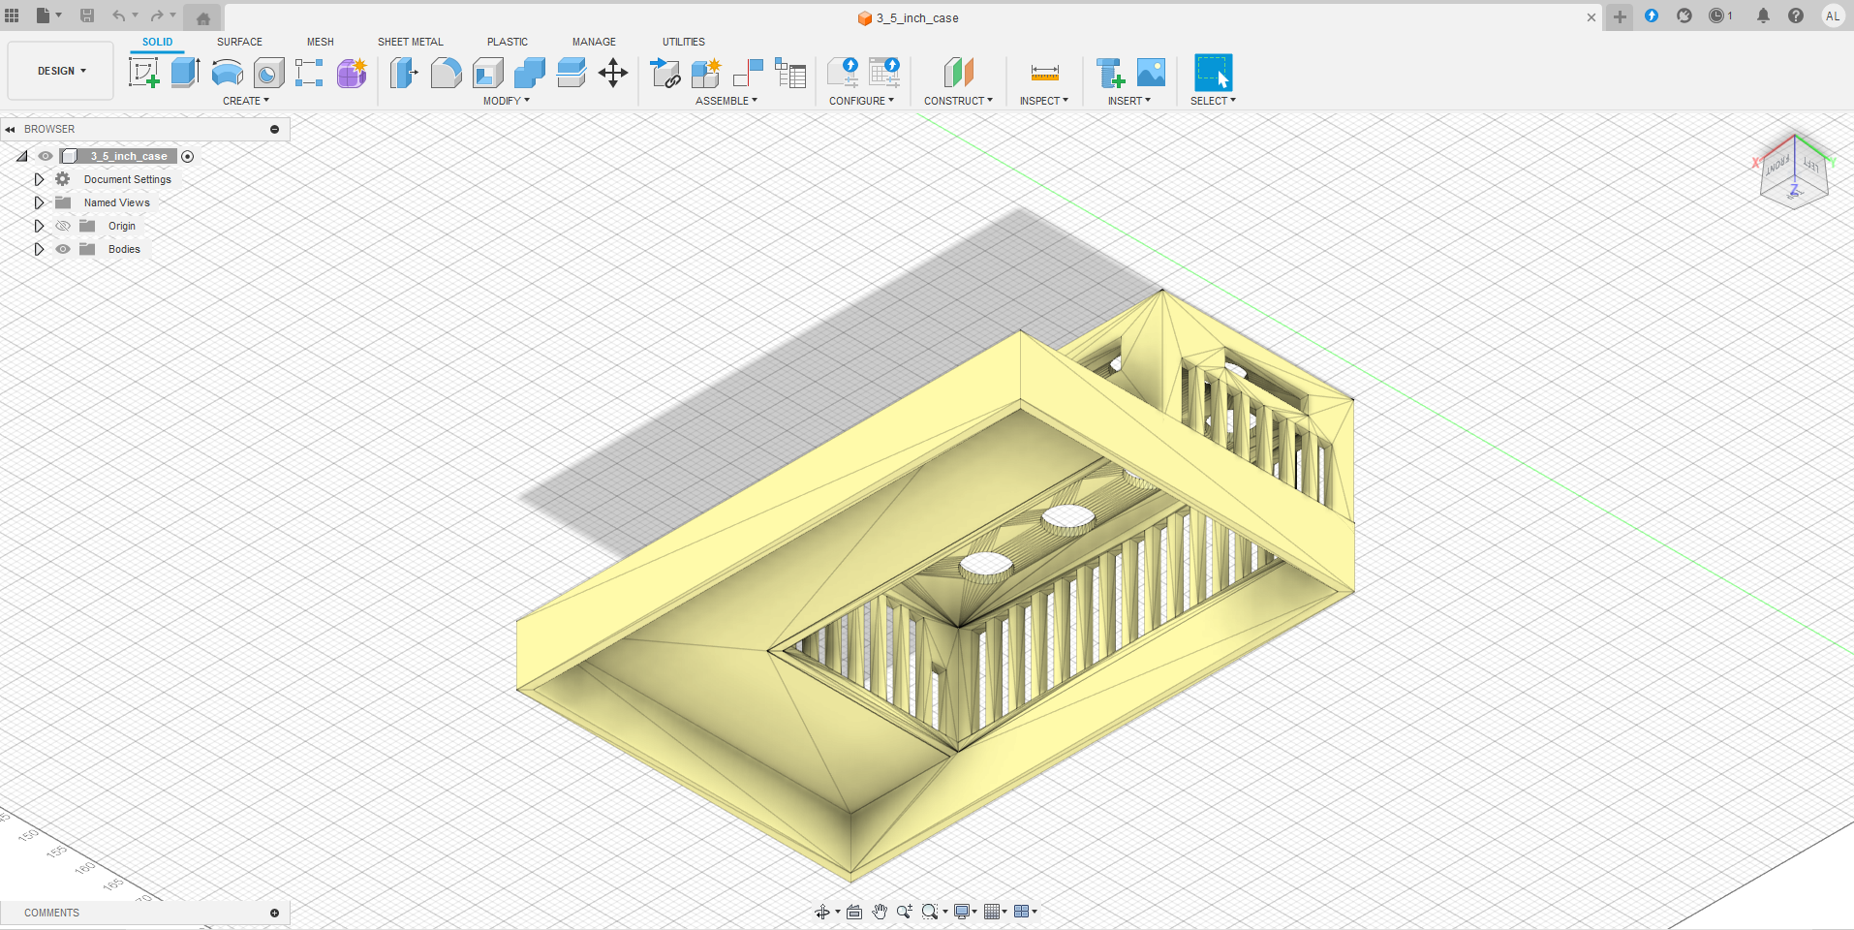Screen dimensions: 1854x930
Task: Expand the Document Settings node
Action: coord(39,179)
